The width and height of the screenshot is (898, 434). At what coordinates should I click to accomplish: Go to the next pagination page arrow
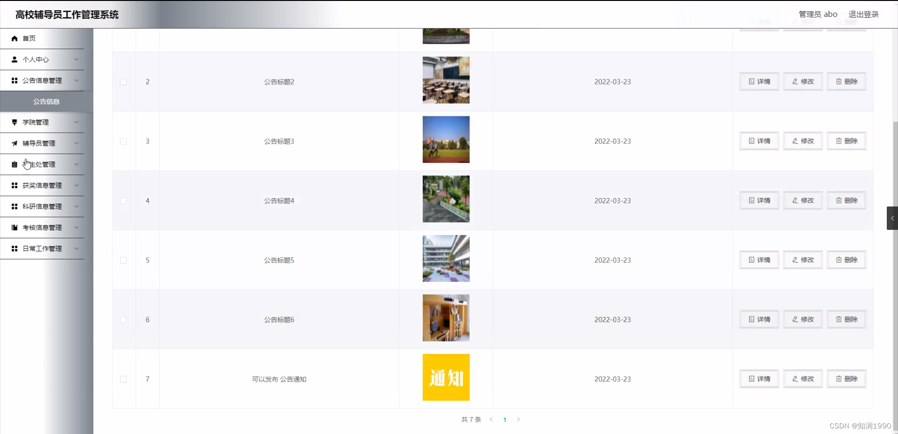pos(519,420)
